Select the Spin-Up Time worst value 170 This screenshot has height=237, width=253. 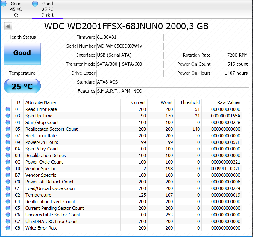click(169, 116)
